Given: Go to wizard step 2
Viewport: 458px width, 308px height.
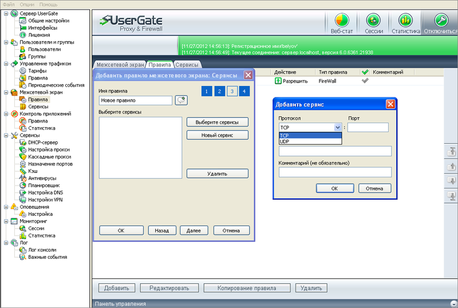Looking at the screenshot, I should 219,92.
